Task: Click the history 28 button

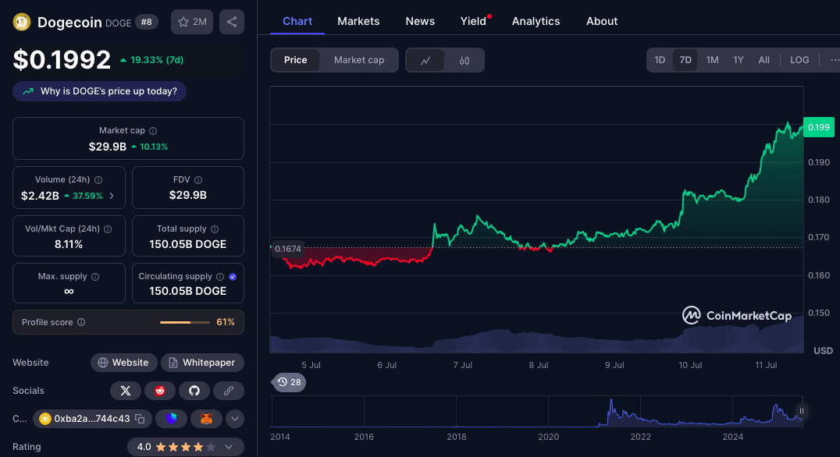Action: coord(289,382)
